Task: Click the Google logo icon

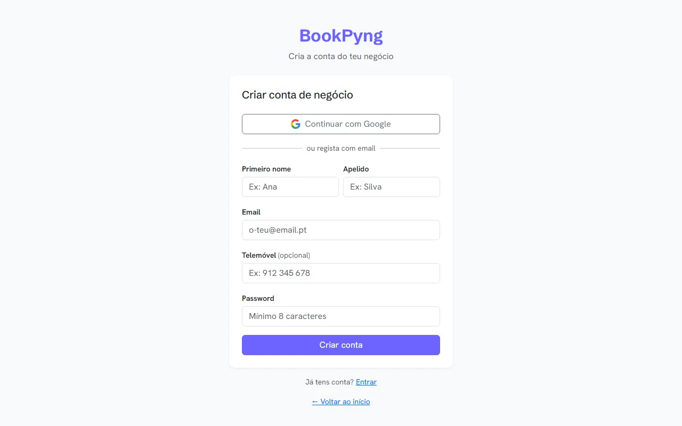Action: point(296,124)
